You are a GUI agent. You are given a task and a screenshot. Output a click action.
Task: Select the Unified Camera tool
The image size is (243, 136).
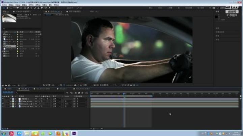18,8
